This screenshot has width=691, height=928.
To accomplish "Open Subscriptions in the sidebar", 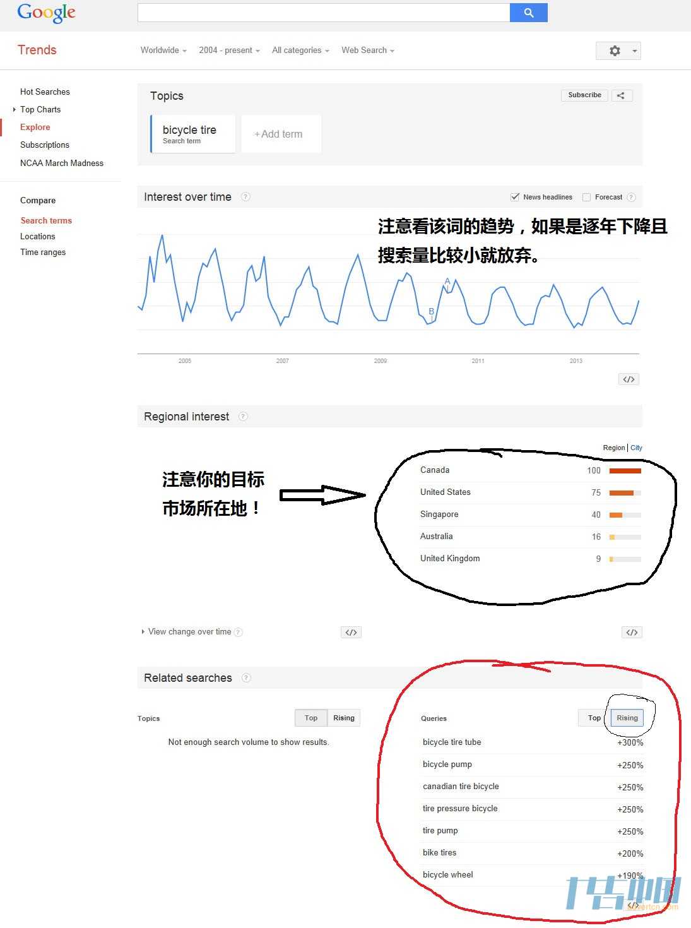I will point(45,145).
